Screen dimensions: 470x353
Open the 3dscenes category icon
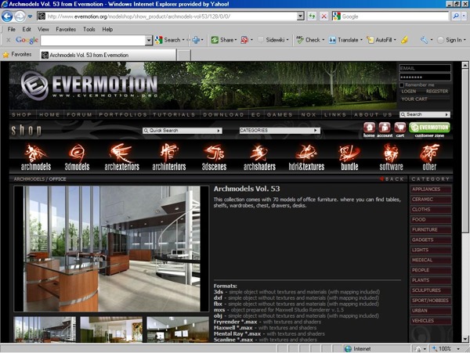click(x=214, y=157)
